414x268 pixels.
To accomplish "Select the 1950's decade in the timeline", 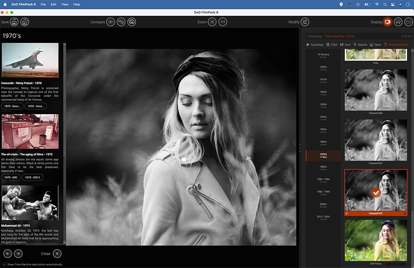I will 323,130.
